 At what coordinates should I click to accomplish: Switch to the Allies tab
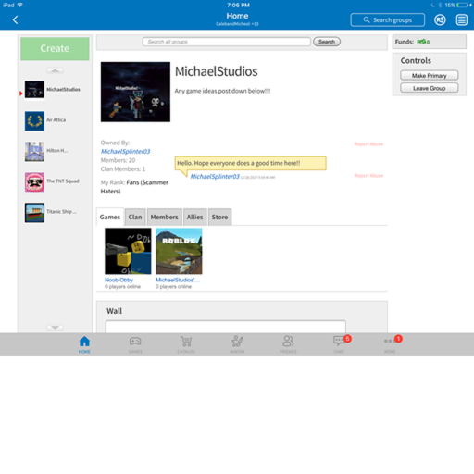(x=194, y=217)
